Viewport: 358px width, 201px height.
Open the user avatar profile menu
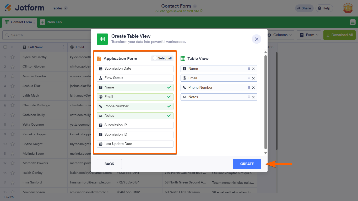tap(348, 8)
